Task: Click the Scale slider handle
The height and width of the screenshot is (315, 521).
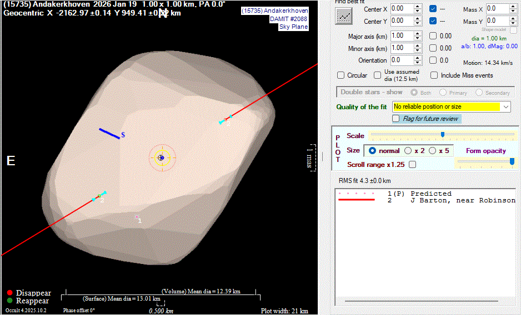Action: point(443,134)
